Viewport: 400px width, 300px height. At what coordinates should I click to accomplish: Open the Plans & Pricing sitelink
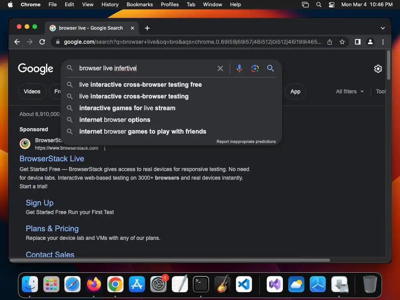(52, 229)
